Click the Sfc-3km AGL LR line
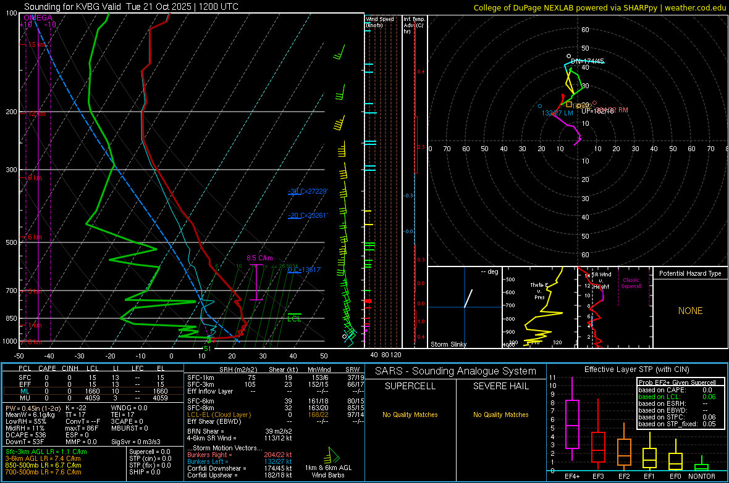Viewport: 729px width, 483px height. [x=46, y=452]
